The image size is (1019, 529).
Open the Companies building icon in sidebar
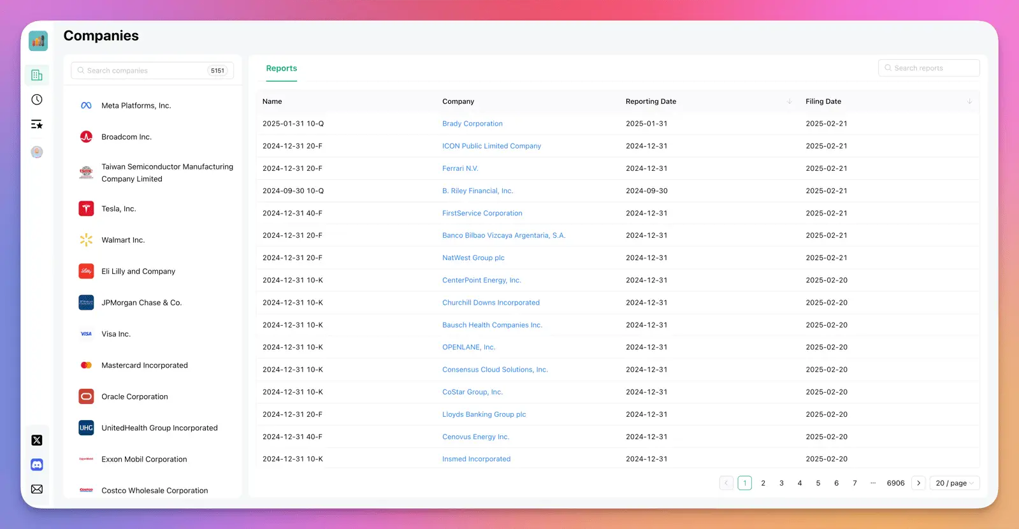[37, 75]
